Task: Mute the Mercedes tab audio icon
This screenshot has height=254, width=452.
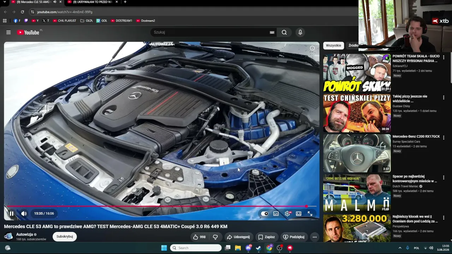Action: pos(54,2)
